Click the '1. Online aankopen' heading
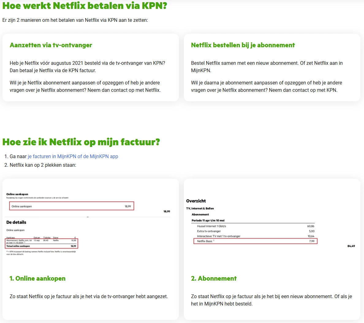This screenshot has height=323, width=364. pyautogui.click(x=38, y=278)
